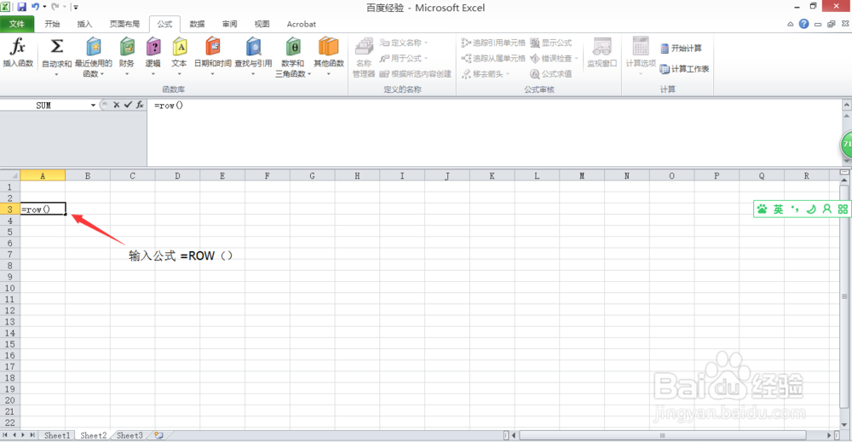Minimize the ribbon with the caret icon
This screenshot has height=442, width=852.
[791, 24]
